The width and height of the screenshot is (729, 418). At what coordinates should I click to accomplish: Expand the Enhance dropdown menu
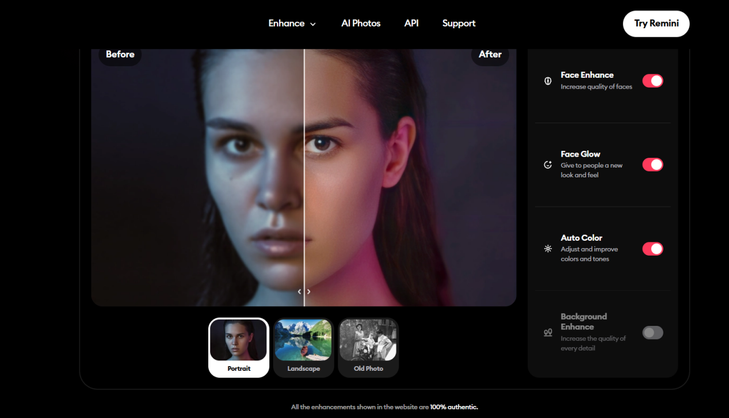click(292, 24)
